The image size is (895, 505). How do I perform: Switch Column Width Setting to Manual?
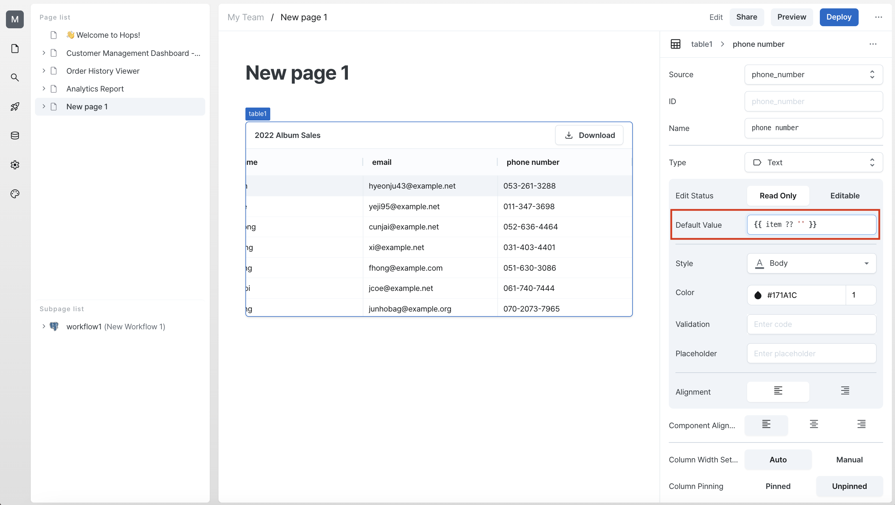click(x=850, y=460)
